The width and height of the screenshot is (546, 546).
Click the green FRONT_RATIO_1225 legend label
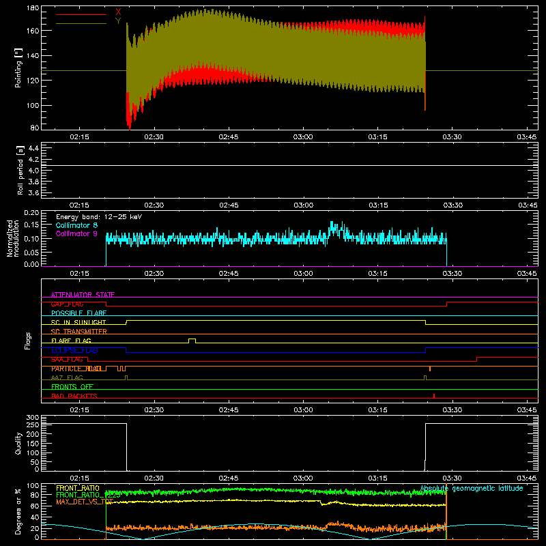[88, 495]
